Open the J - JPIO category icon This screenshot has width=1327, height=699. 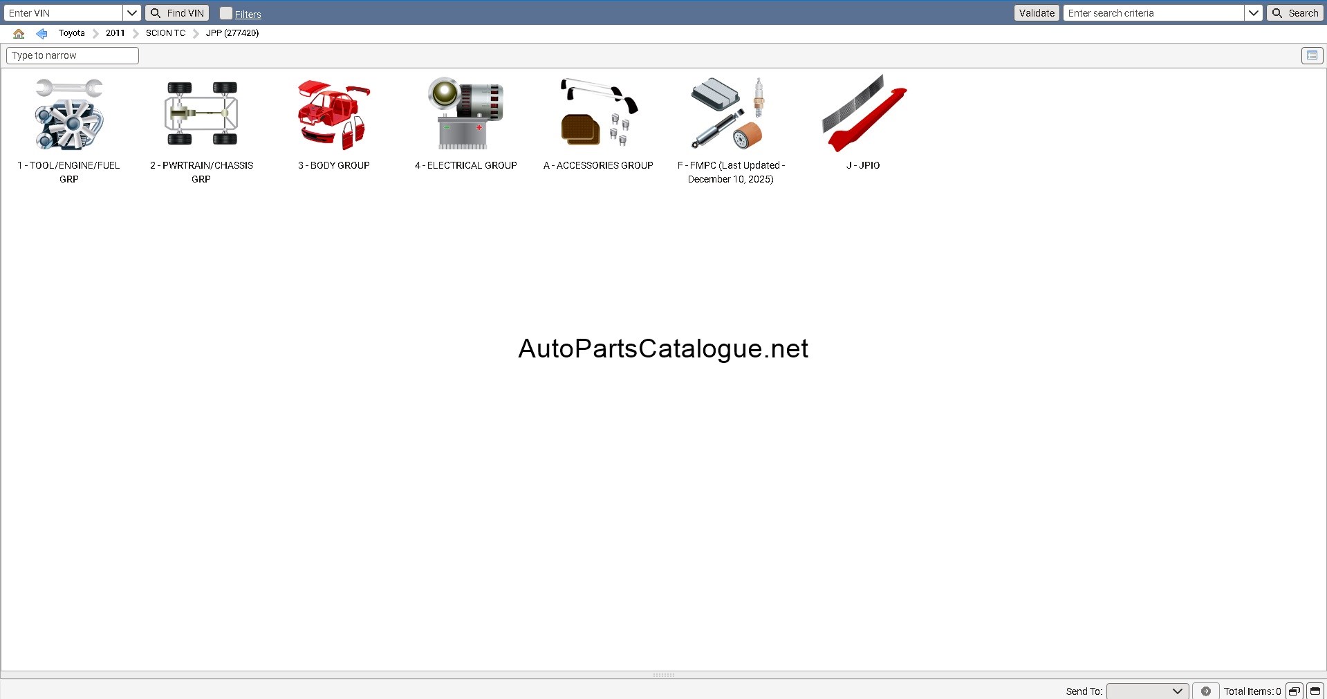tap(864, 113)
